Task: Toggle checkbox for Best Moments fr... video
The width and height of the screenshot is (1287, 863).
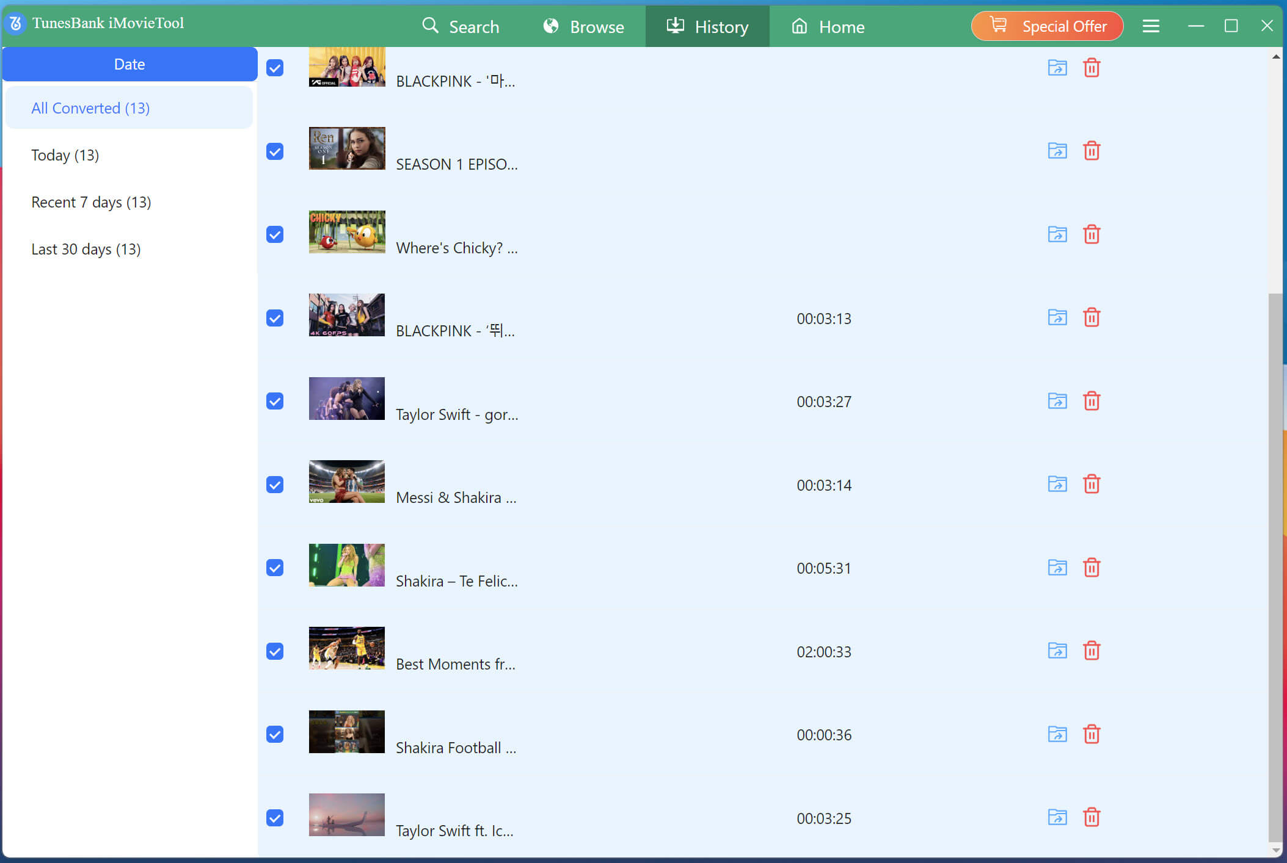Action: [275, 651]
